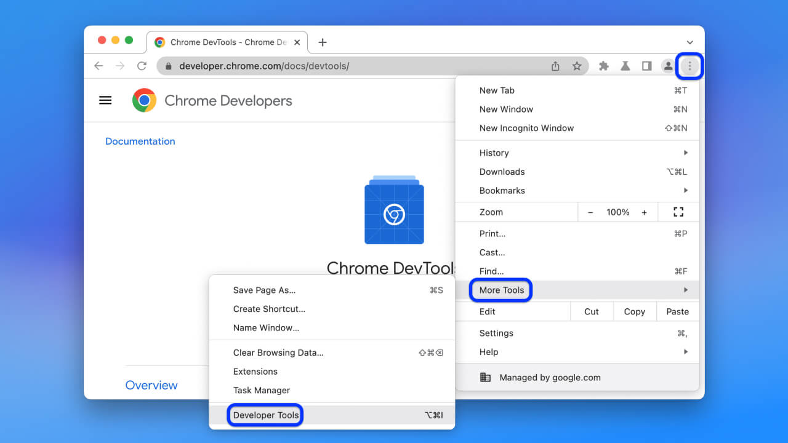Viewport: 788px width, 443px height.
Task: Click Copy in the Edit row
Action: [635, 311]
